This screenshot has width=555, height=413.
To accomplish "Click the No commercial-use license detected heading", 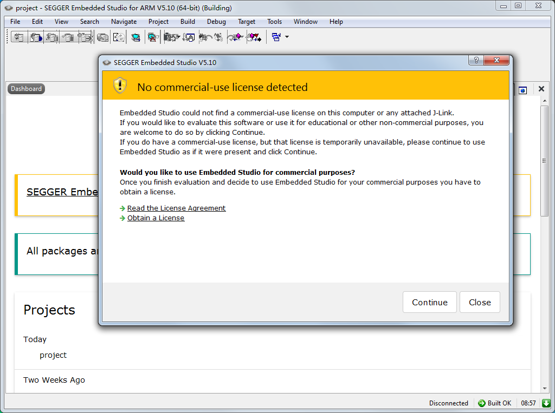I will pyautogui.click(x=222, y=87).
